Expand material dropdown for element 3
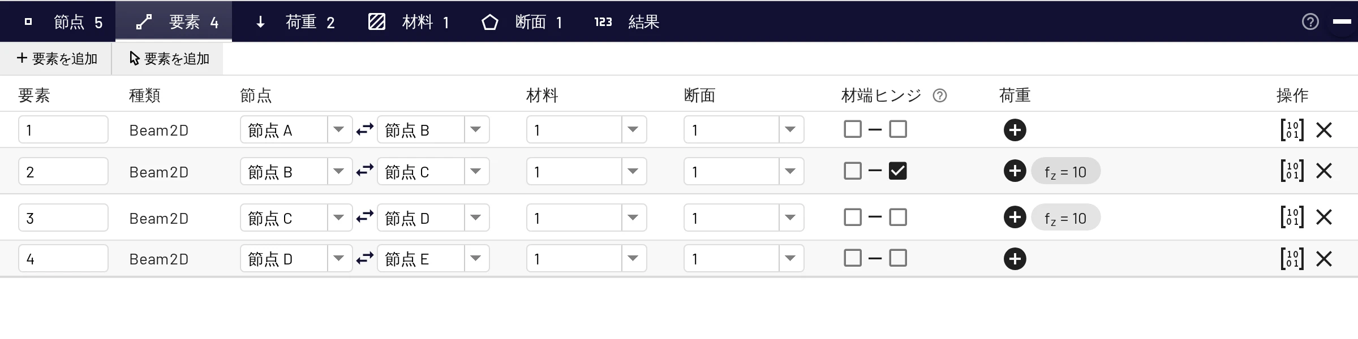Screen dimensions: 1358x339 point(587,218)
